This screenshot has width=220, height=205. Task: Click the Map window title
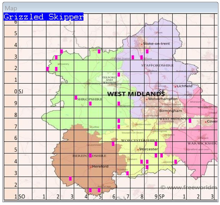click(x=11, y=8)
